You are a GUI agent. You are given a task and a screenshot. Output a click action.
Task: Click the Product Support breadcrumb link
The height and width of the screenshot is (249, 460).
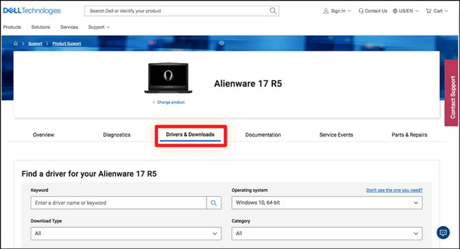pos(66,44)
